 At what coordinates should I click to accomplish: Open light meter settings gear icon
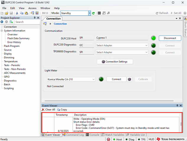coord(129,79)
